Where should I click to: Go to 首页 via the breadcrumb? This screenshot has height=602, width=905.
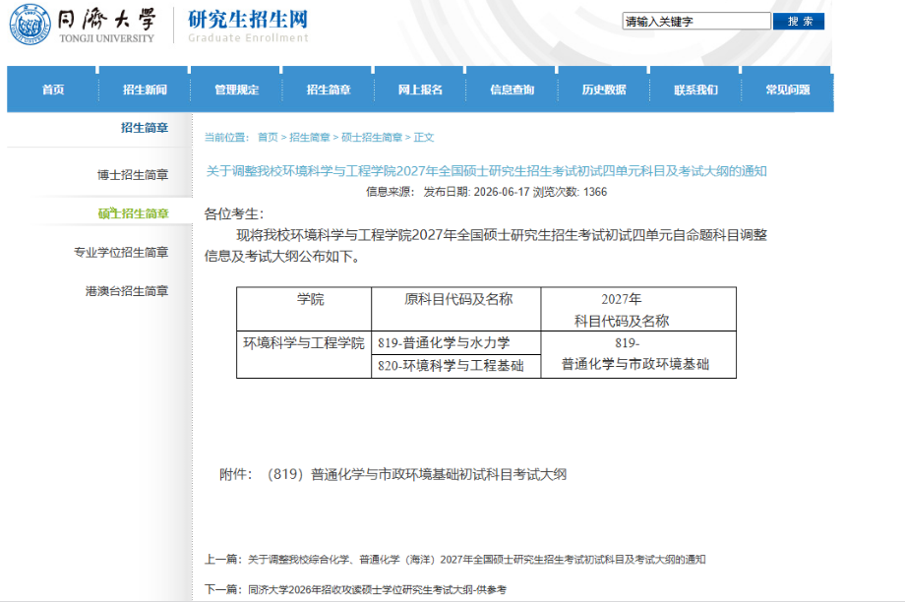point(268,138)
